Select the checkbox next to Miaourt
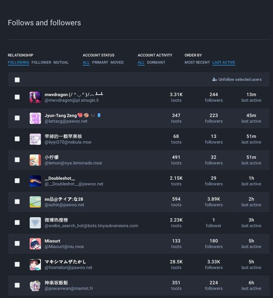Screen dimensions: 273x298 tap(17, 243)
